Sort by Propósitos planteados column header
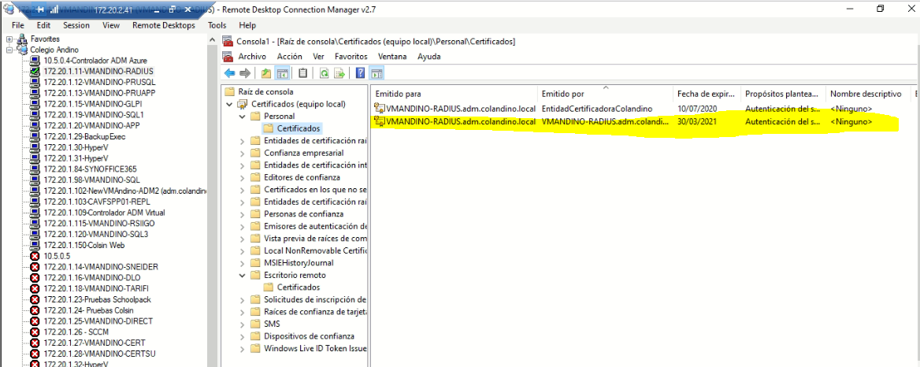 pos(783,94)
